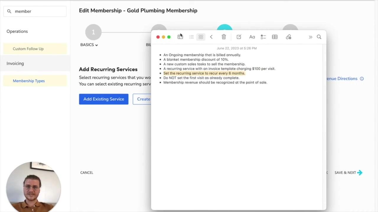Click the highlighted "recur every 6 months" line
Image resolution: width=378 pixels, height=212 pixels.
pos(204,73)
